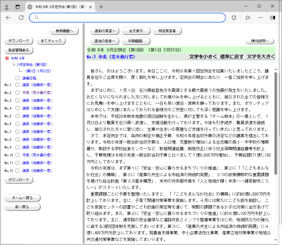Click the 検索画面へ button
Image resolution: width=282 pixels, height=245 pixels.
64,31
